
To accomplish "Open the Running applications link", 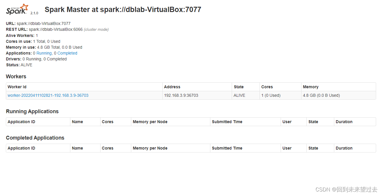I will pyautogui.click(x=44, y=53).
